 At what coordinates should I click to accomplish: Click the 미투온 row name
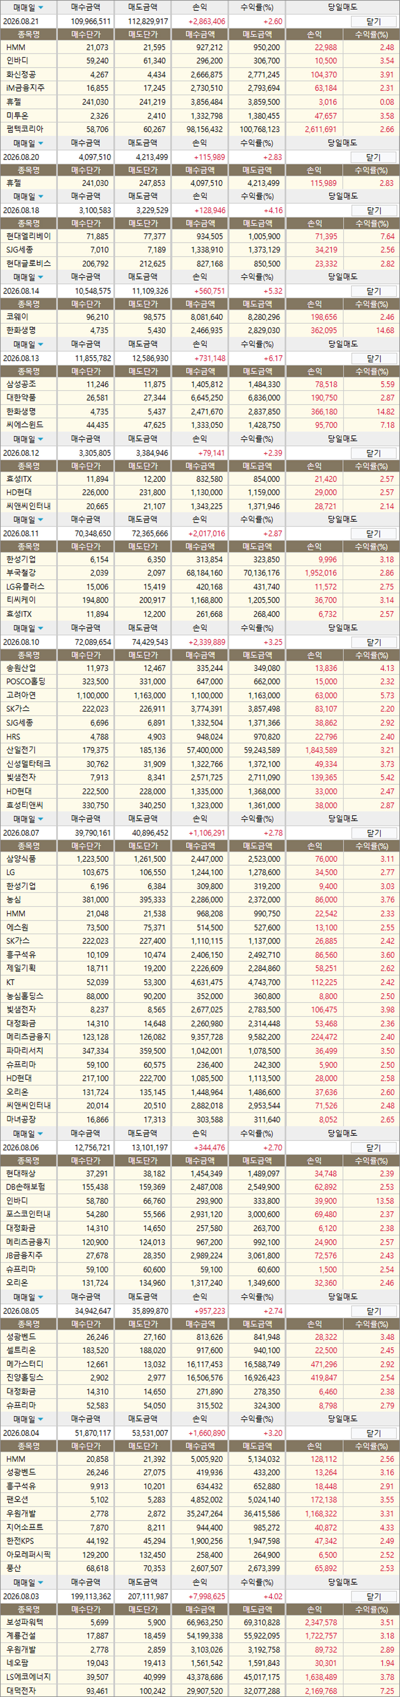(x=17, y=116)
